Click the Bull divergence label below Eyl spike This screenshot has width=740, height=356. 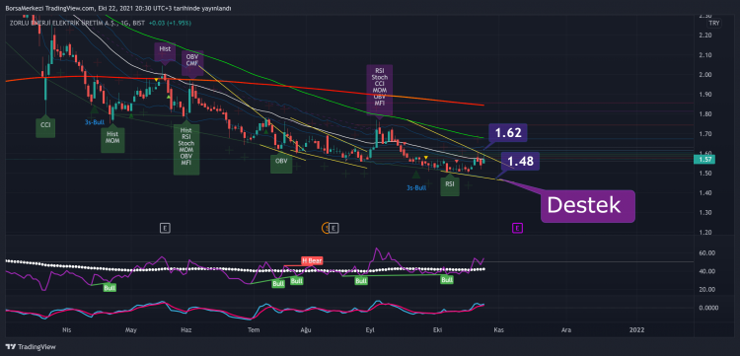(x=361, y=281)
